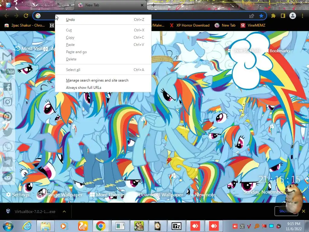Open XP Horror Download bookmark
The width and height of the screenshot is (309, 232).
click(190, 25)
